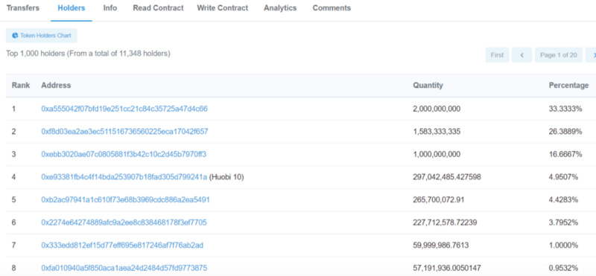Select quantity 265,700,072.91
The image size is (596, 276).
(x=438, y=199)
